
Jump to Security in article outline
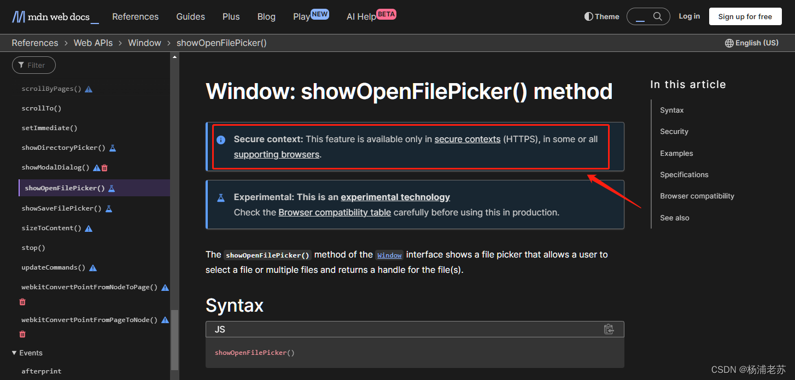click(x=674, y=131)
